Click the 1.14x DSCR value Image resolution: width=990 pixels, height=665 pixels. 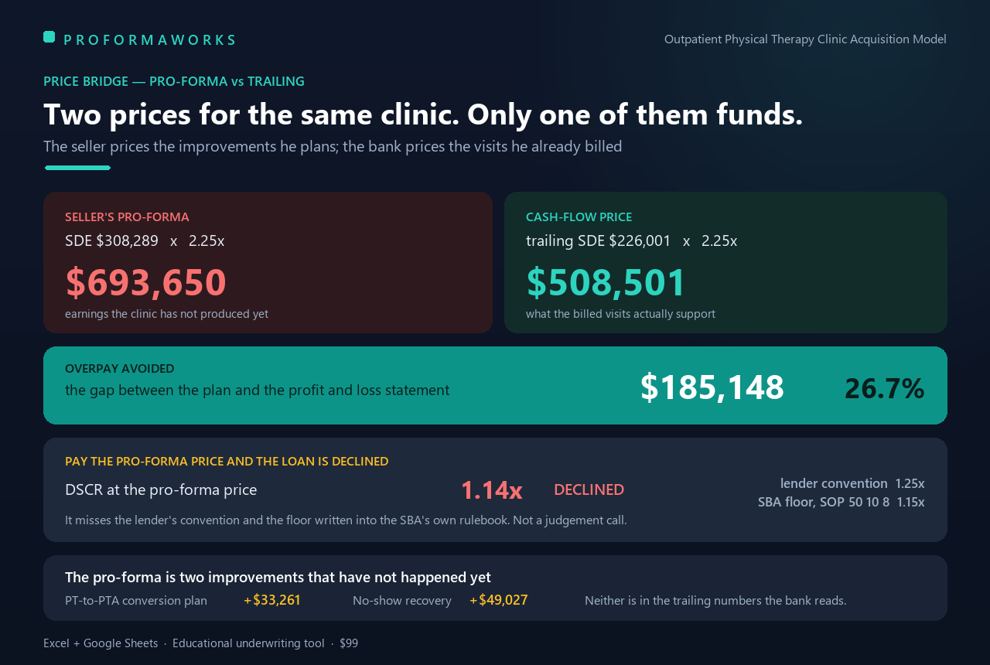click(x=492, y=490)
